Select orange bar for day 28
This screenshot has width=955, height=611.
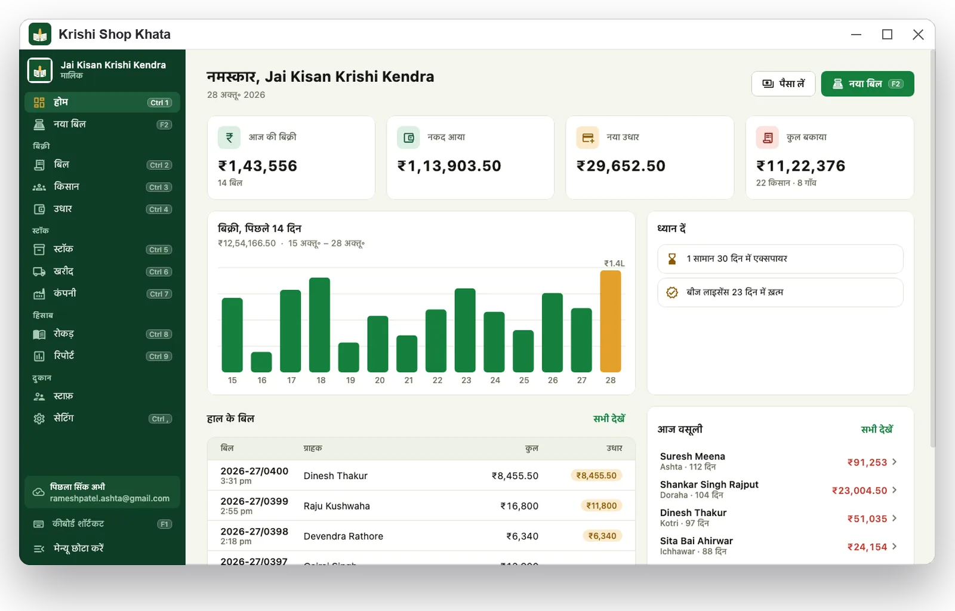coord(610,322)
